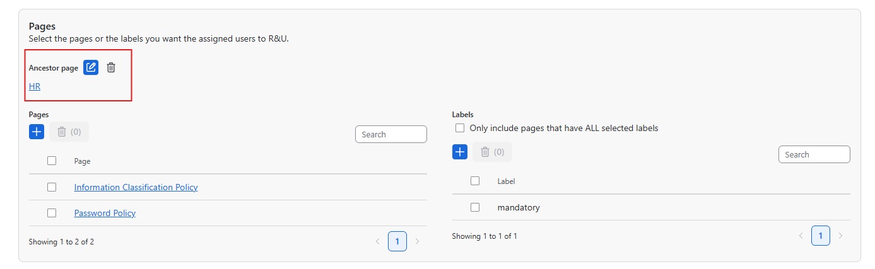Click the Pages search field
This screenshot has height=269, width=875.
pos(391,134)
